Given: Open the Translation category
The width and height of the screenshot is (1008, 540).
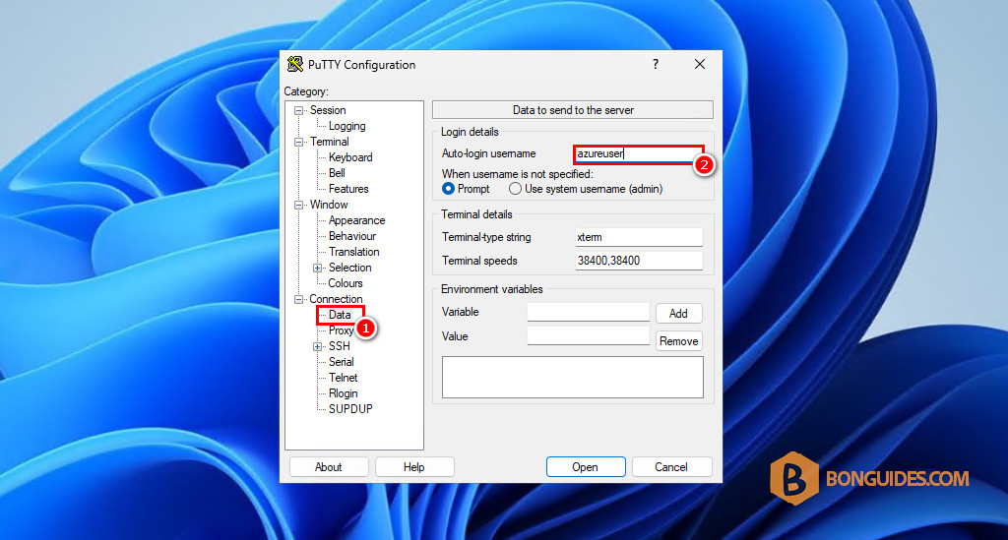Looking at the screenshot, I should (354, 252).
